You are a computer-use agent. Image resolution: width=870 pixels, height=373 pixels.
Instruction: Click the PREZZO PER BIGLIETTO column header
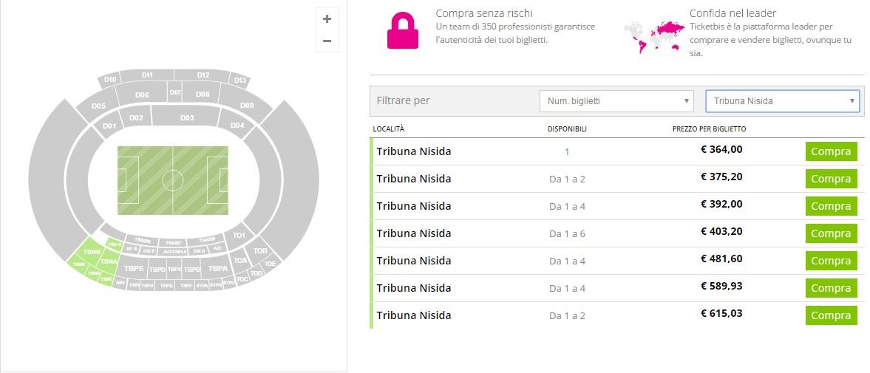709,129
